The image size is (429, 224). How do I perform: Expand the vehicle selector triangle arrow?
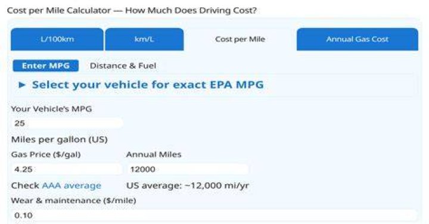22,85
